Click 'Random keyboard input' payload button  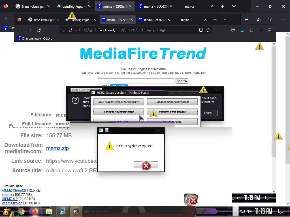point(119,112)
